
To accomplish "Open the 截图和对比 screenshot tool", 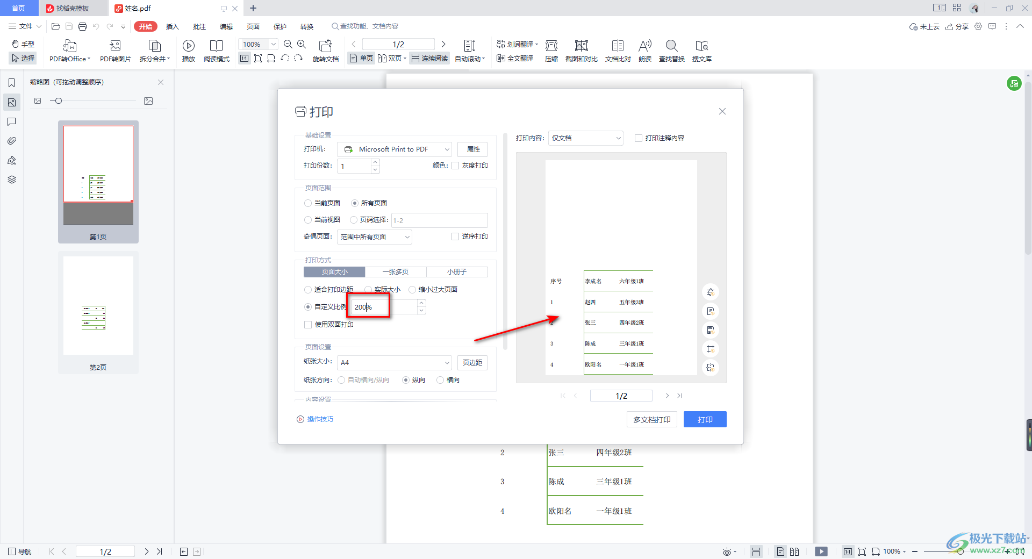I will tap(582, 51).
